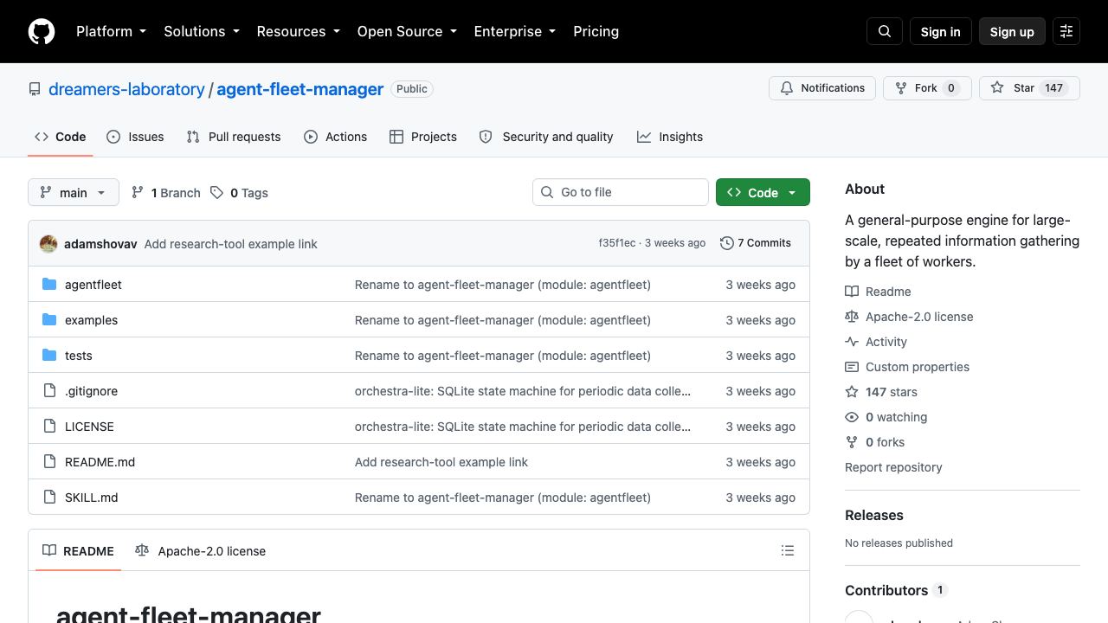The height and width of the screenshot is (623, 1108).
Task: Open the agent-fleet-manager repository link
Action: tap(300, 89)
